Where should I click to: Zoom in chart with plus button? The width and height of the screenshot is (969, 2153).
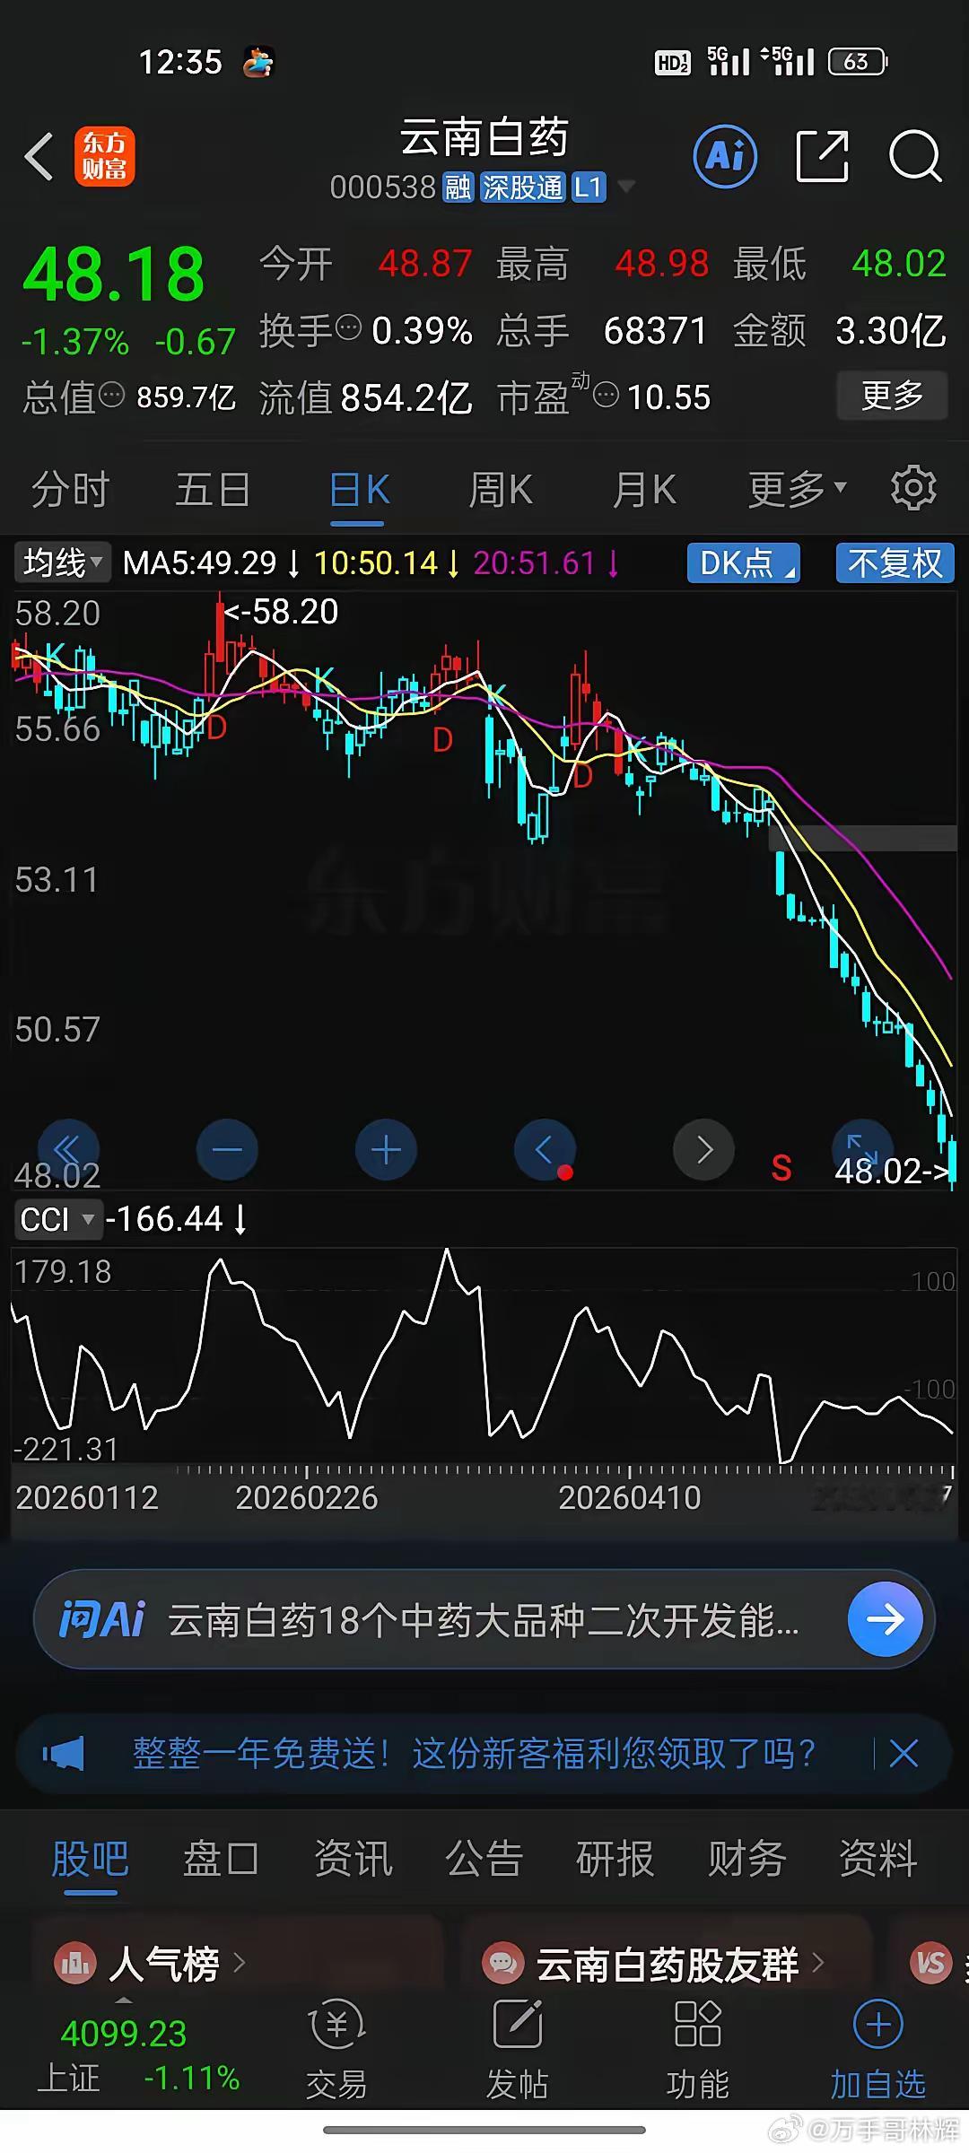coord(386,1150)
